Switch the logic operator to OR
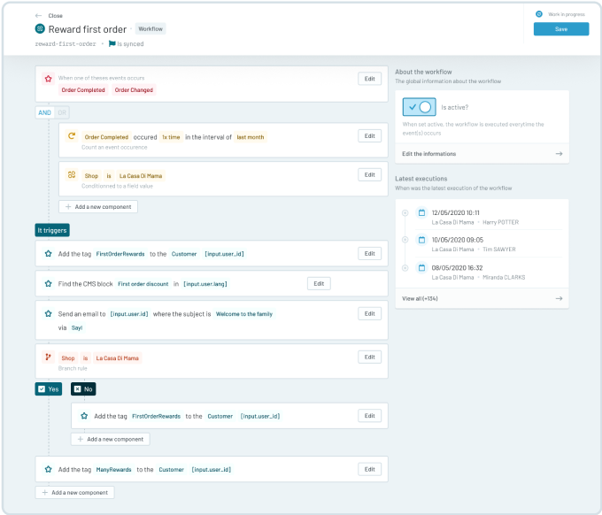Screen dimensions: 602x515 (x=62, y=112)
